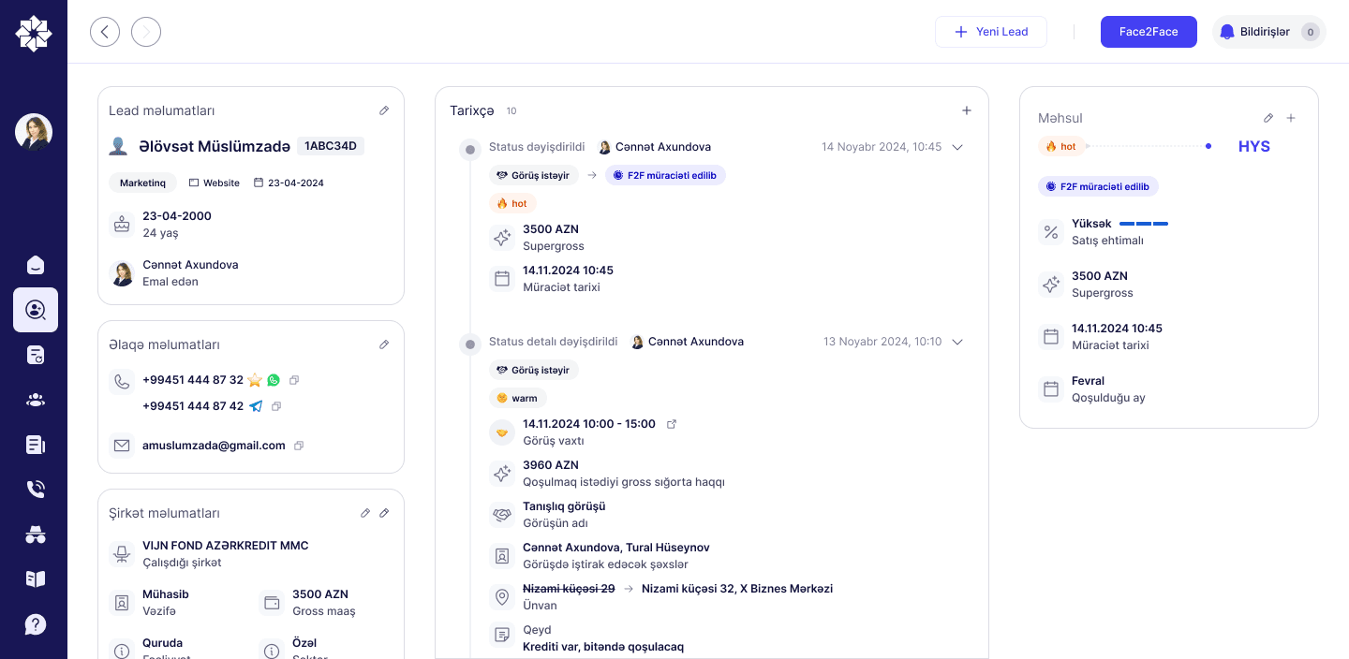1349x659 pixels.
Task: Click the Yüksək sales probability bar
Action: 1144,224
